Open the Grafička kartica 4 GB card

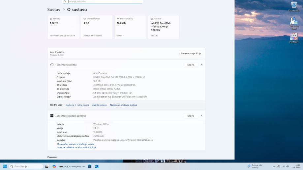click(x=97, y=27)
